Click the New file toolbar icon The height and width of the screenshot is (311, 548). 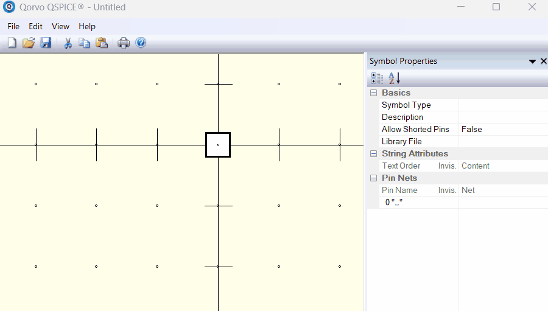tap(12, 43)
